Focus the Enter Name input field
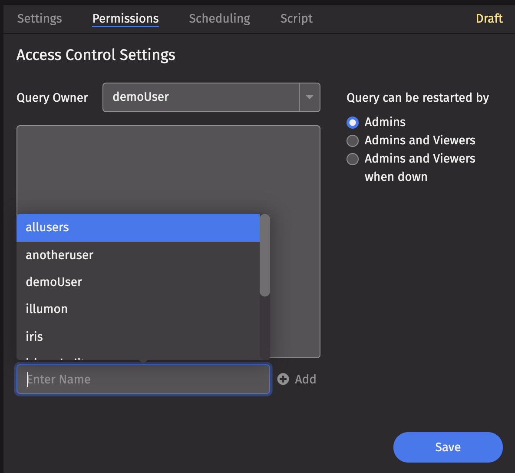Screen dimensions: 515x473 [x=143, y=379]
